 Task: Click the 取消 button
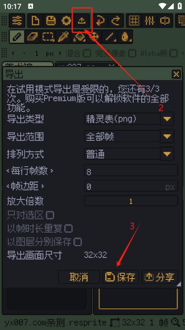coord(79,277)
